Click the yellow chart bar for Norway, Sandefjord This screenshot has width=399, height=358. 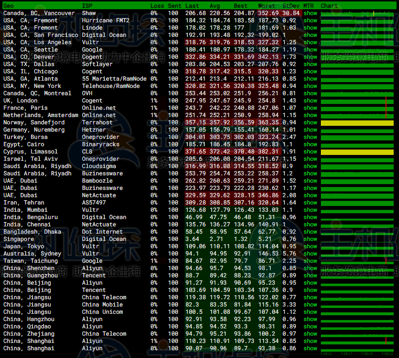point(357,123)
